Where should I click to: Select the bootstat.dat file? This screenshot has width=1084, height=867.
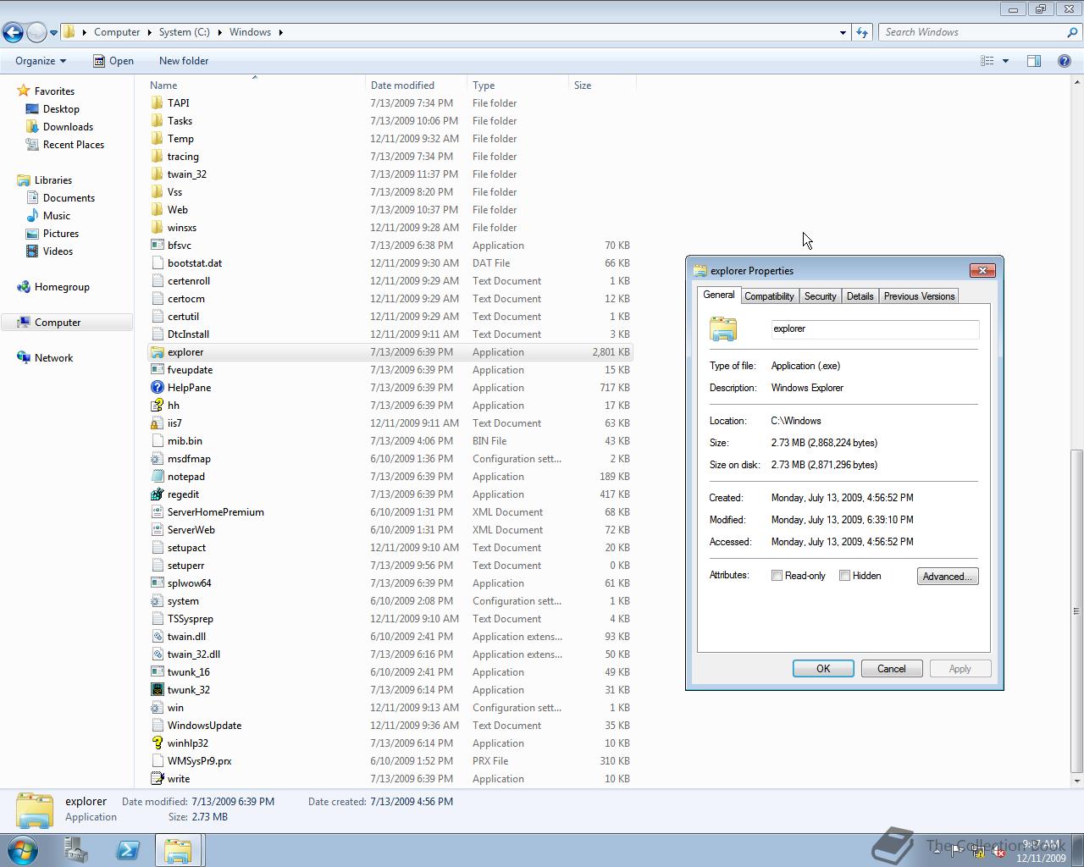[x=195, y=263]
